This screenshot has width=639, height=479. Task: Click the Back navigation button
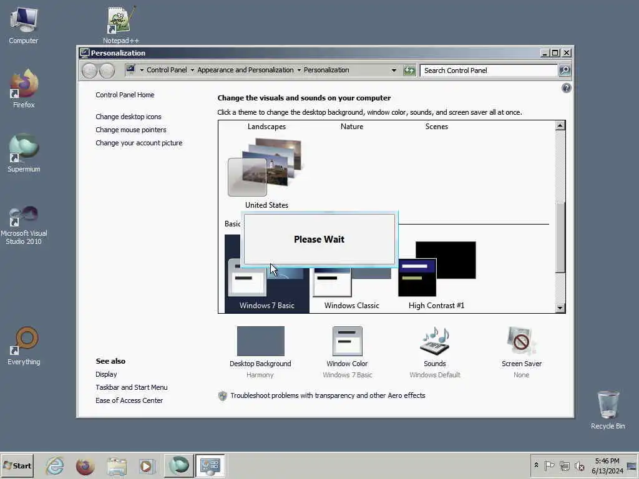coord(89,70)
